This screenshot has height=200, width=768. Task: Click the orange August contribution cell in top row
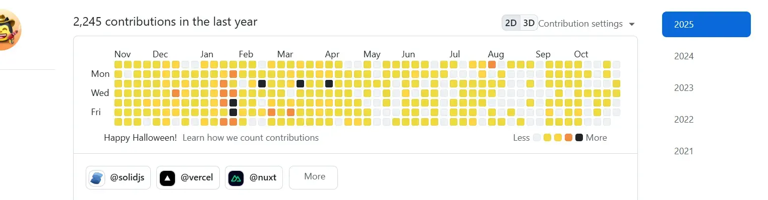click(492, 64)
